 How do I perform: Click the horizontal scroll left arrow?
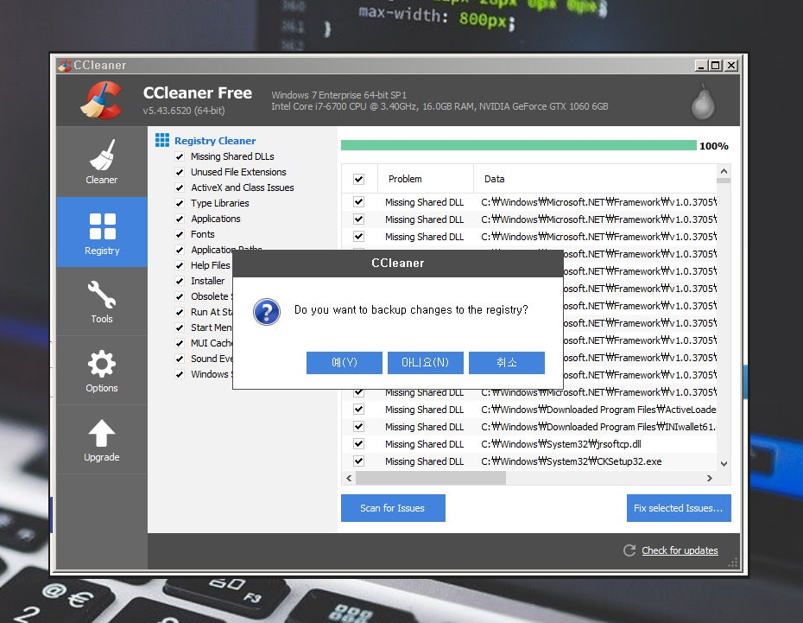point(349,478)
